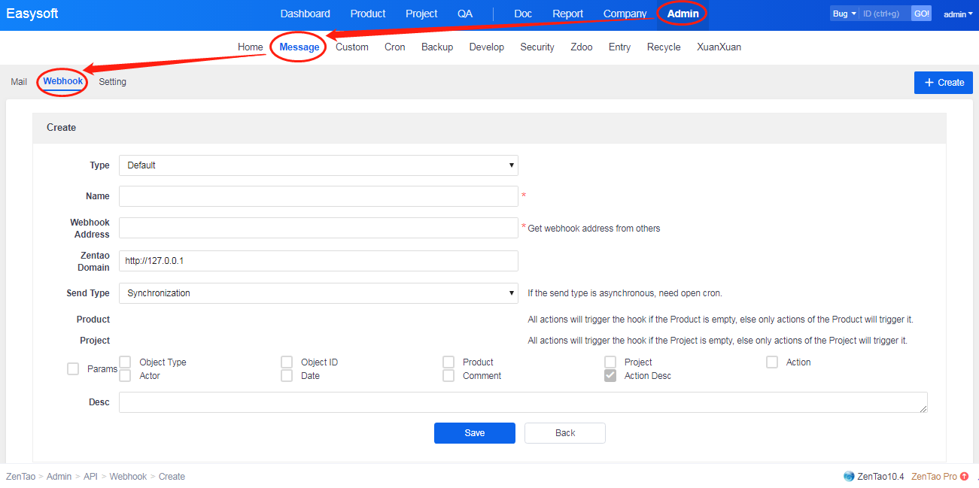Go to the Security menu item
This screenshot has height=488, width=979.
coord(537,47)
